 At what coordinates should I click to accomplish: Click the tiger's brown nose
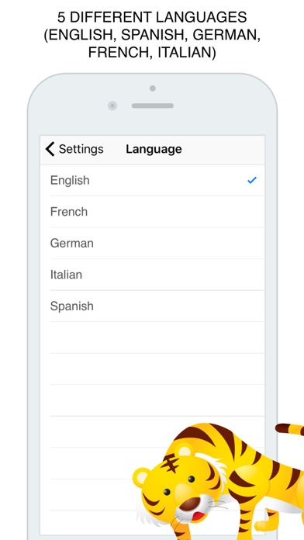[190, 504]
